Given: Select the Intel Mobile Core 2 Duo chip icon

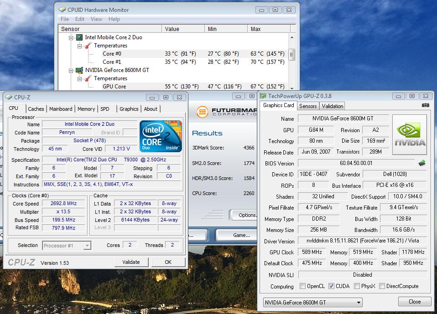Looking at the screenshot, I should coord(79,37).
